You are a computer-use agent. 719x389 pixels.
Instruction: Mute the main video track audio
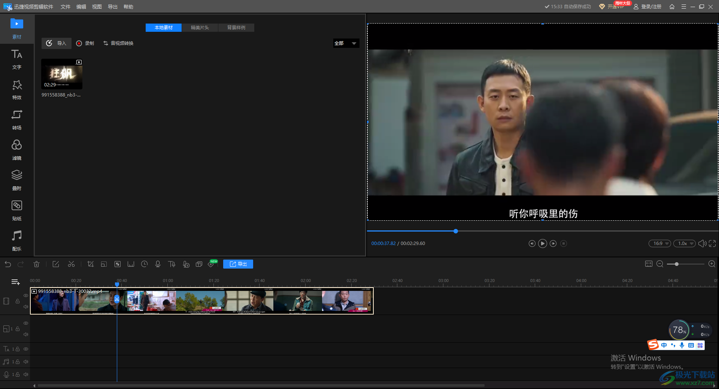(x=26, y=307)
